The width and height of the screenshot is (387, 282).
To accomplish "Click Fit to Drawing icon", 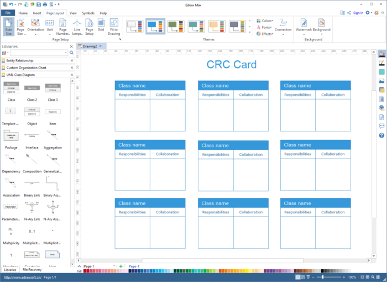I will (x=114, y=27).
